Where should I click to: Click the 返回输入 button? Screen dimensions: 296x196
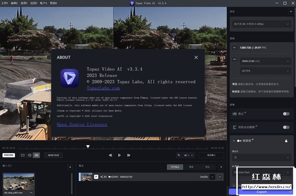[x=211, y=155]
